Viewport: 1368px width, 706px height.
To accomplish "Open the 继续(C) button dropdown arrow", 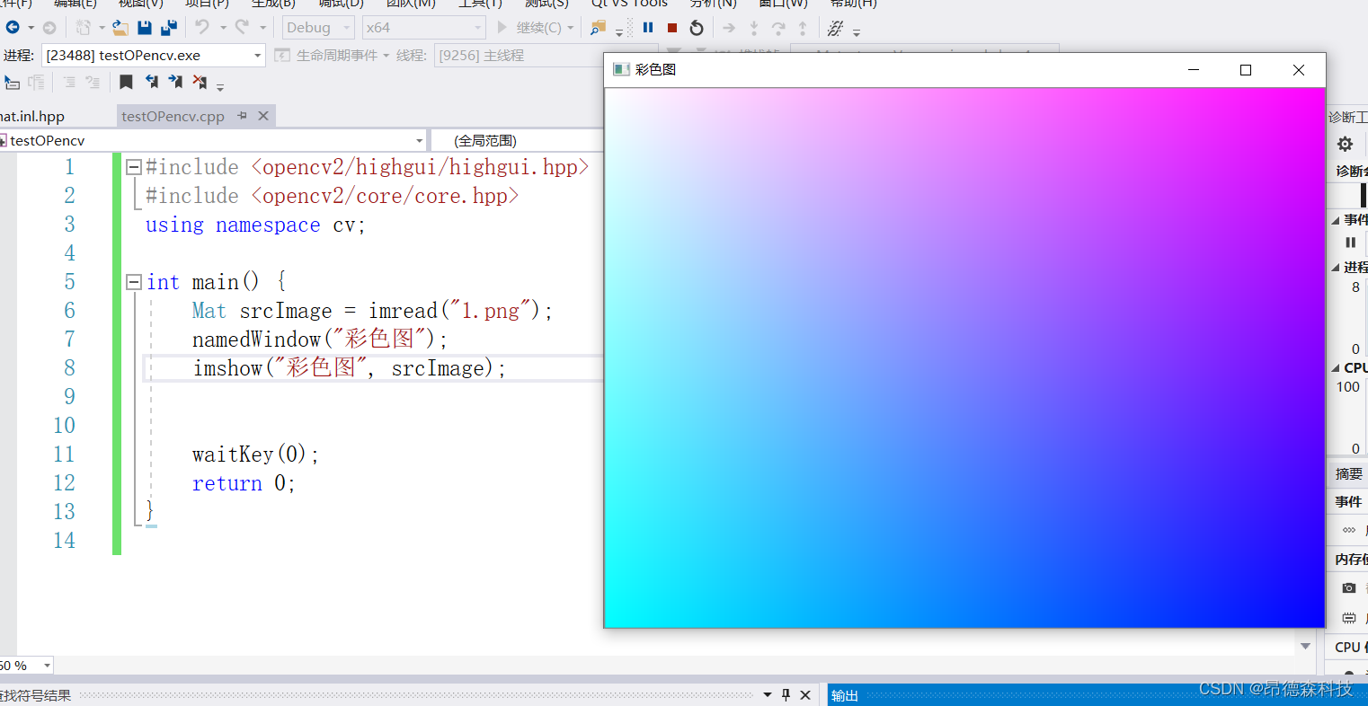I will [570, 28].
